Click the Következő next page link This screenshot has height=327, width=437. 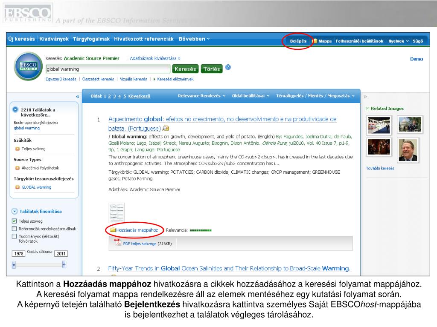[139, 96]
